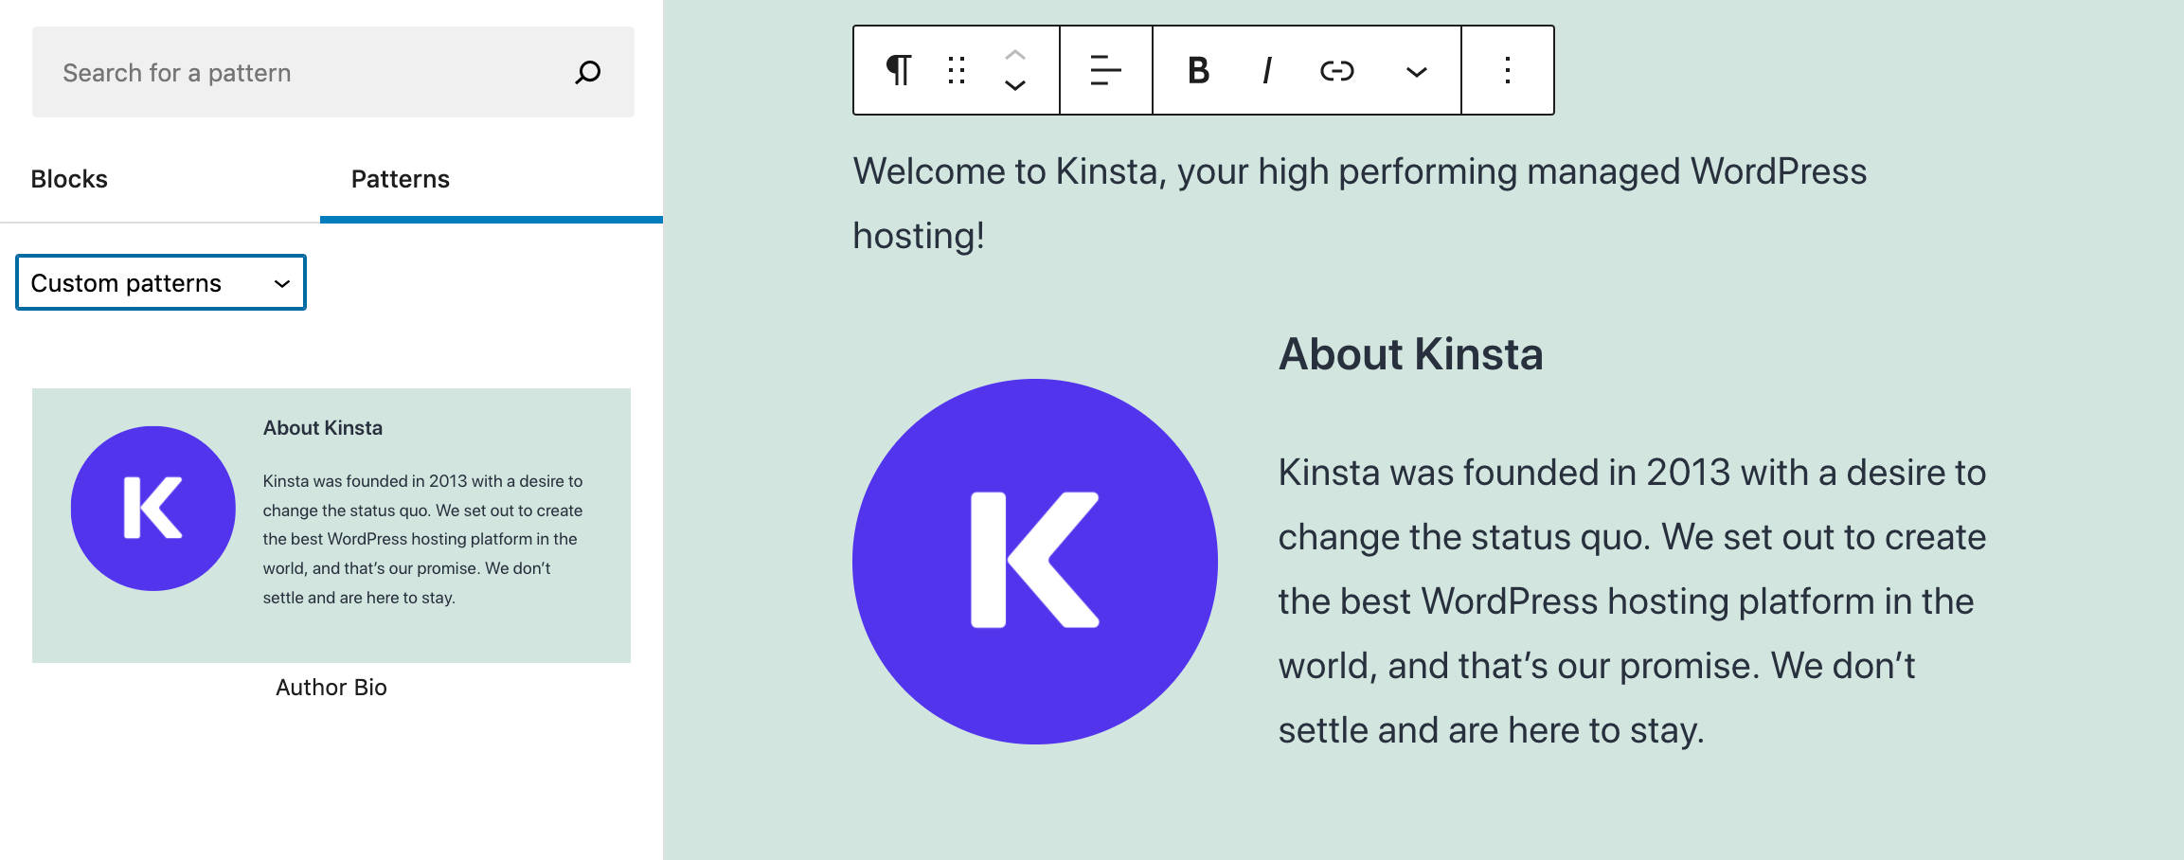Image resolution: width=2184 pixels, height=860 pixels.
Task: Insert a link using the link icon
Action: [1336, 70]
